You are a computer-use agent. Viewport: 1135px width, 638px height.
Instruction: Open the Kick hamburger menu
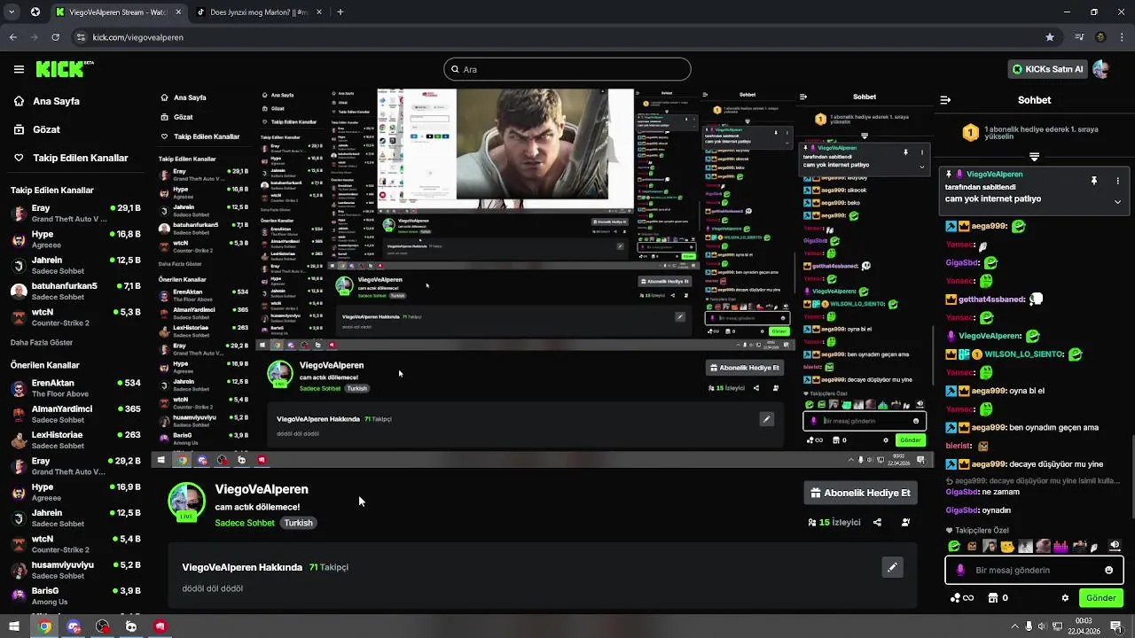point(19,69)
